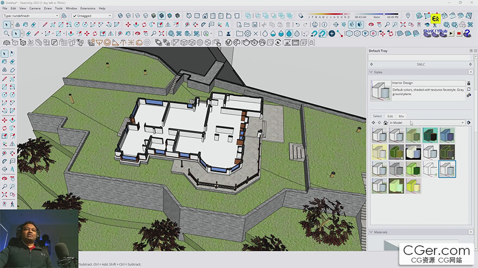Choose the Walk tool in left toolbar
478x268 pixels.
point(12,204)
